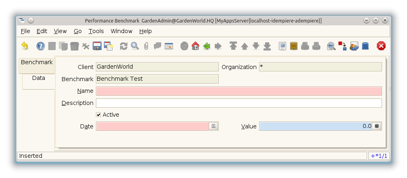This screenshot has height=178, width=407.
Task: Click the Requery refresh icon
Action: 124,46
